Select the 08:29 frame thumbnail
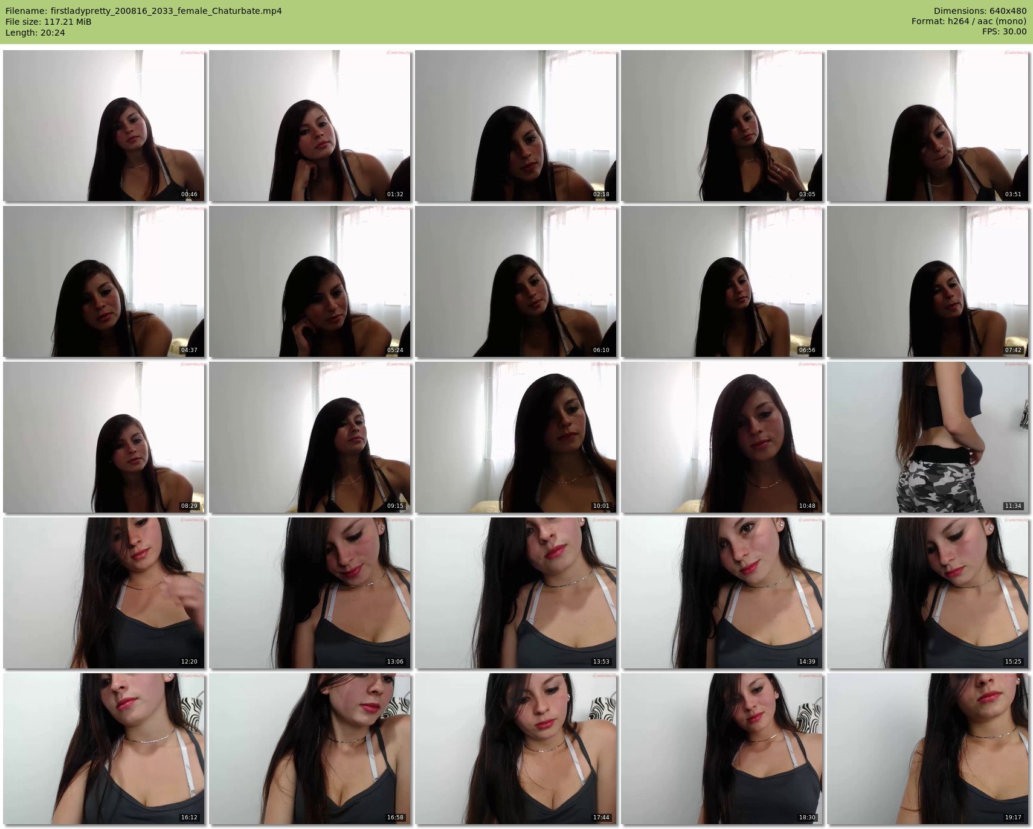This screenshot has width=1033, height=829. (x=103, y=437)
